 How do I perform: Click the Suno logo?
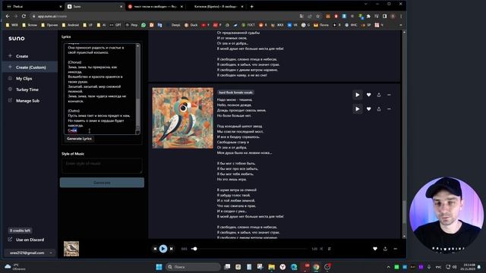click(17, 39)
